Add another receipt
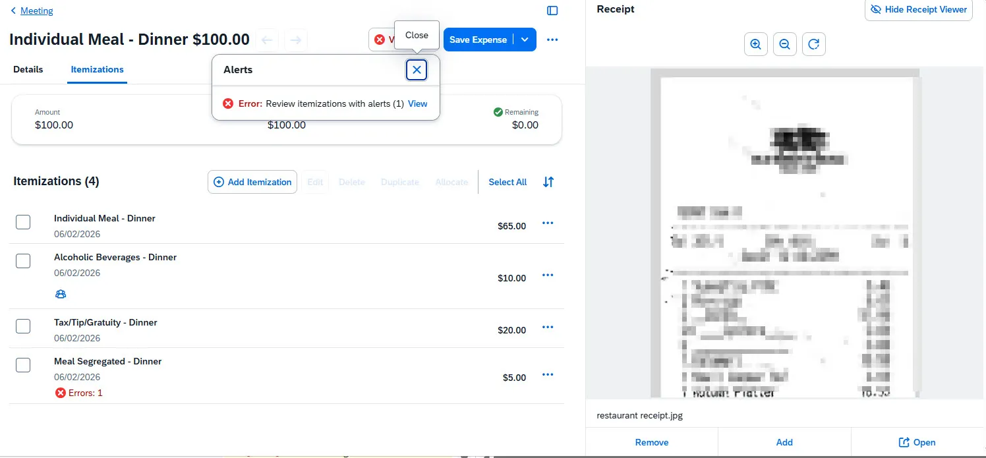The image size is (986, 458). (784, 442)
